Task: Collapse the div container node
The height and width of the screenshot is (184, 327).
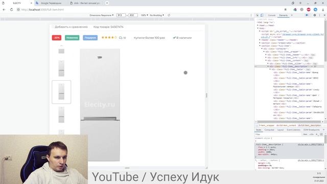Action: 262,49
